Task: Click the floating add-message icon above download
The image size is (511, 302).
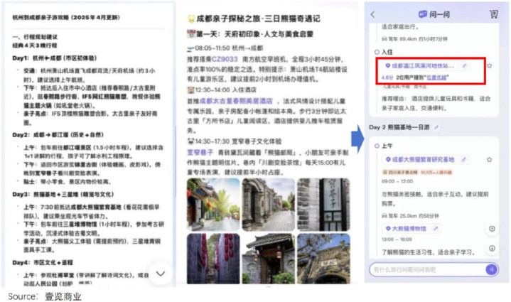Action: pyautogui.click(x=492, y=229)
